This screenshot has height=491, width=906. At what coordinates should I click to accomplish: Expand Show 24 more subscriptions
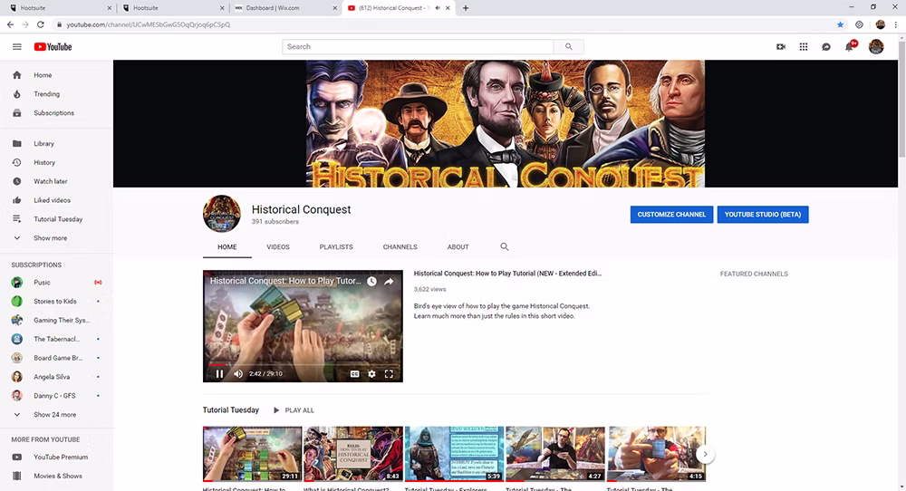pyautogui.click(x=55, y=415)
